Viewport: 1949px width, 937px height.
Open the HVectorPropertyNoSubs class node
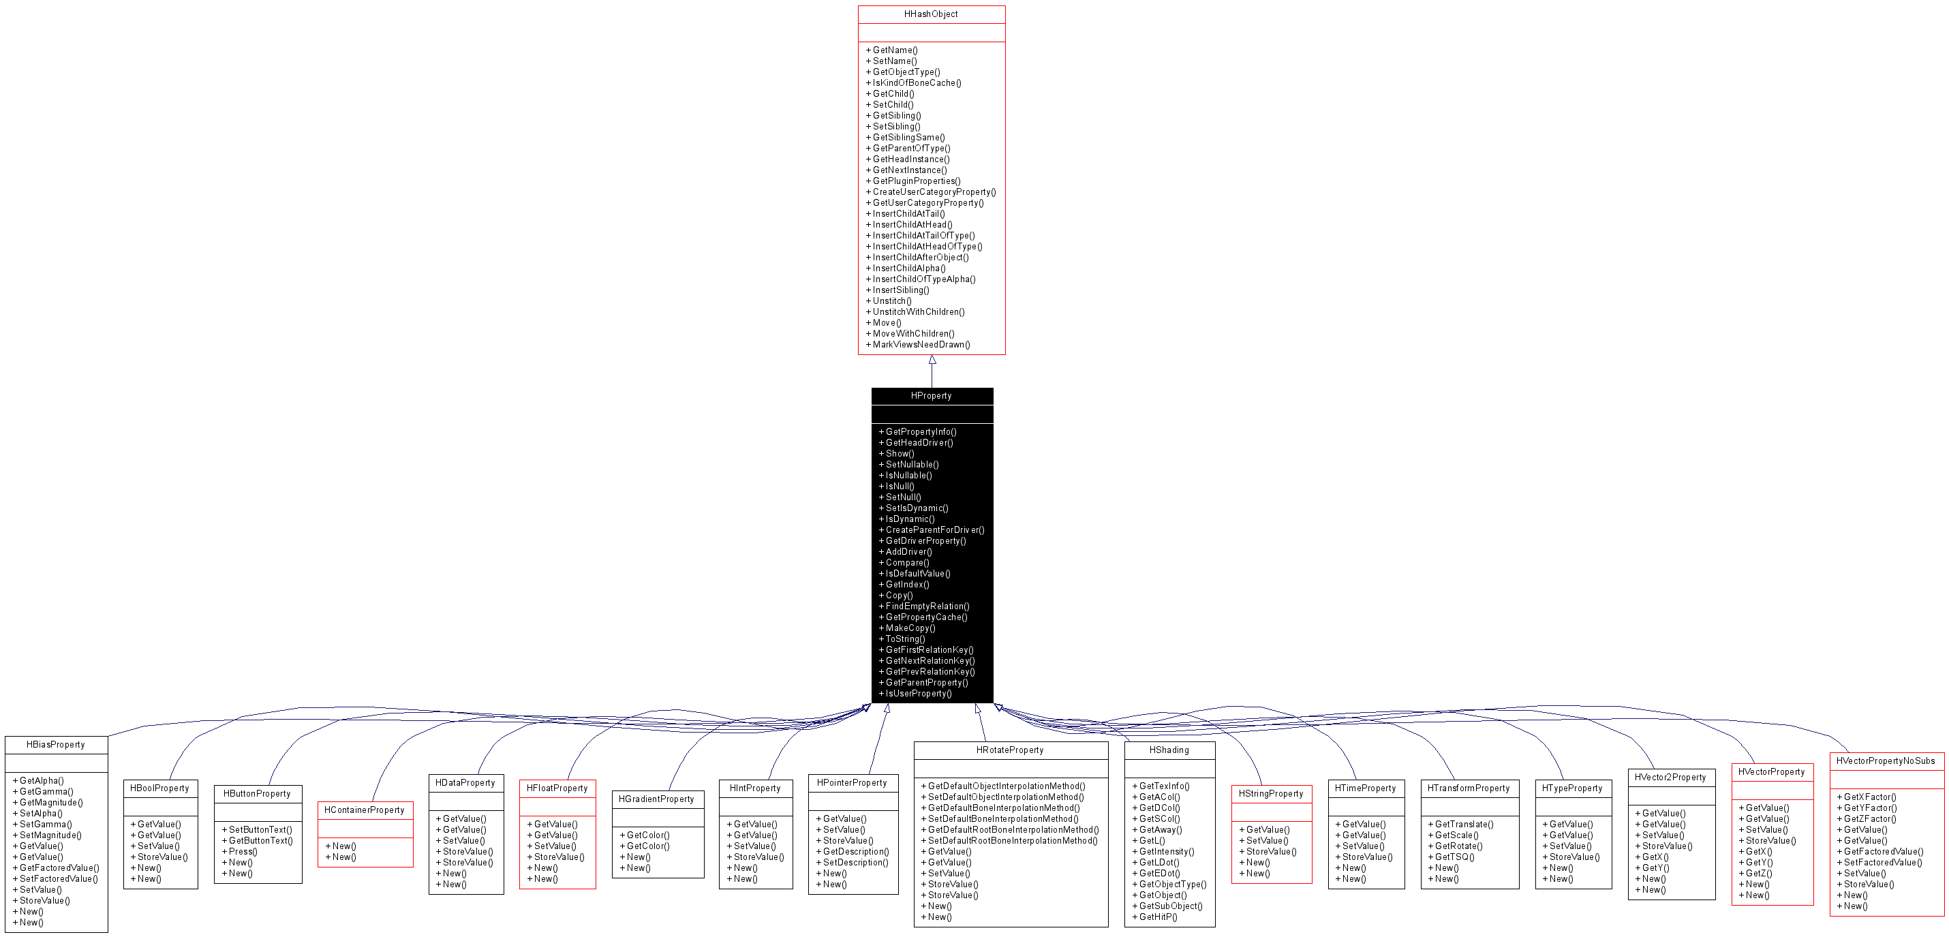coord(1887,834)
